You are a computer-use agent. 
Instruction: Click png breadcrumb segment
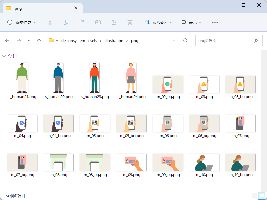click(135, 41)
